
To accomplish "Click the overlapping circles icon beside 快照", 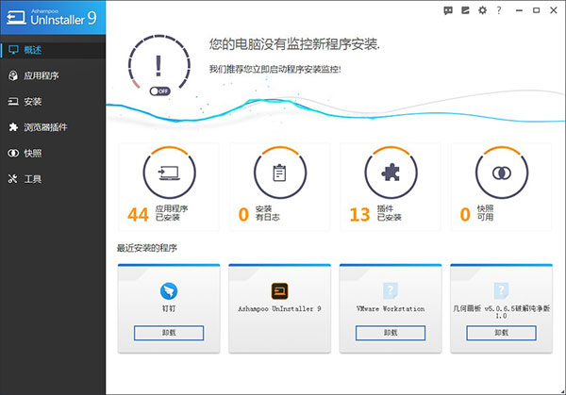I will pyautogui.click(x=13, y=154).
